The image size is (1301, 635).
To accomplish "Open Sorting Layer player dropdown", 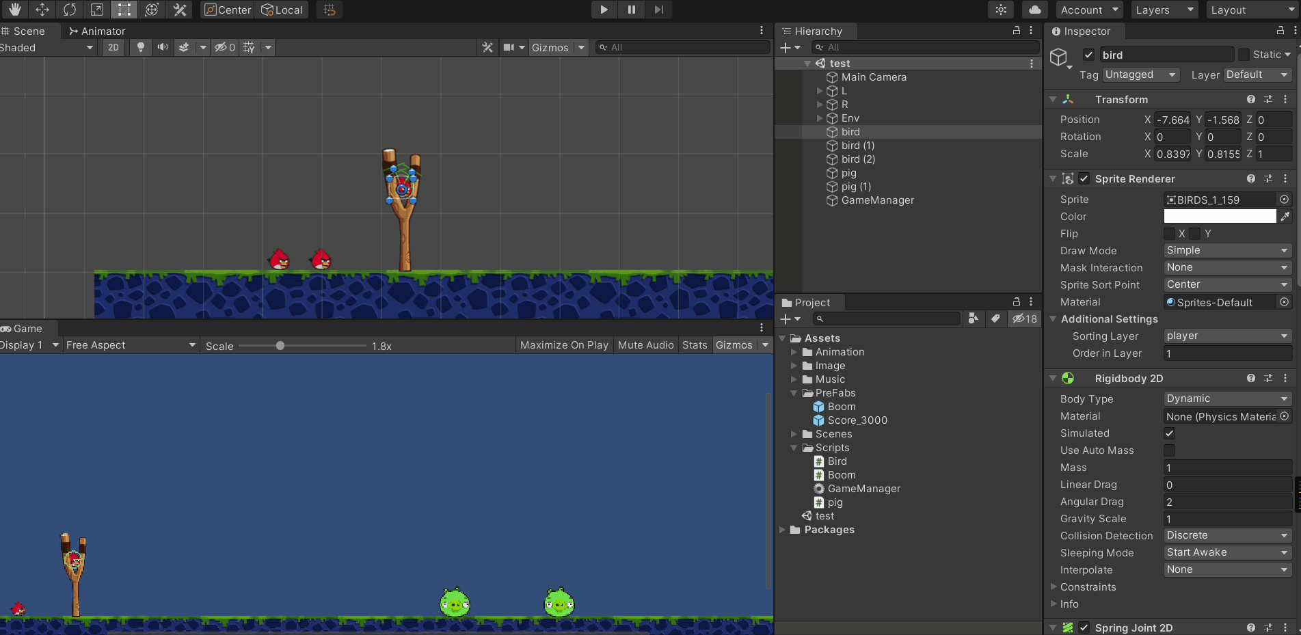I will click(x=1227, y=336).
